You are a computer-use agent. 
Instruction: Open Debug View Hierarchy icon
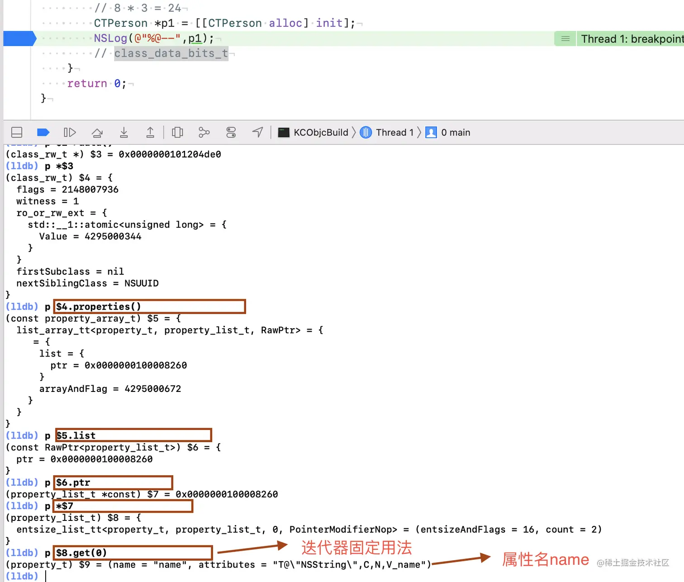pos(177,132)
